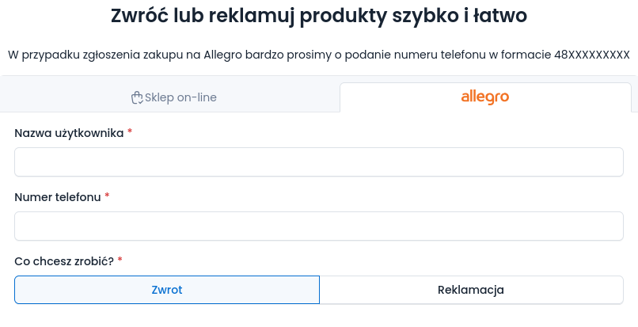Screen dimensions: 638x327
Task: Click the red asterisk beside Nazwa użytkownika
Action: point(130,133)
